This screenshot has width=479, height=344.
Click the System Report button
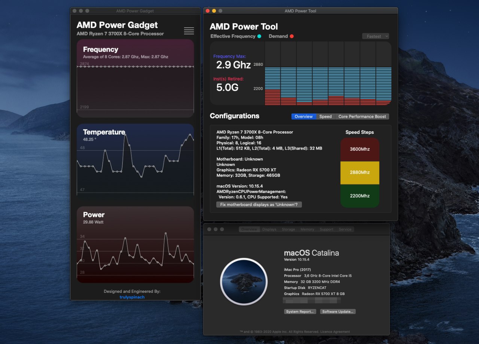tap(300, 311)
